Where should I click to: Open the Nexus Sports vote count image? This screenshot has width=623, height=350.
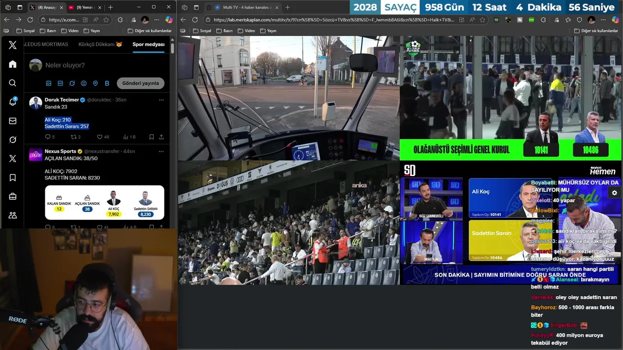(105, 203)
